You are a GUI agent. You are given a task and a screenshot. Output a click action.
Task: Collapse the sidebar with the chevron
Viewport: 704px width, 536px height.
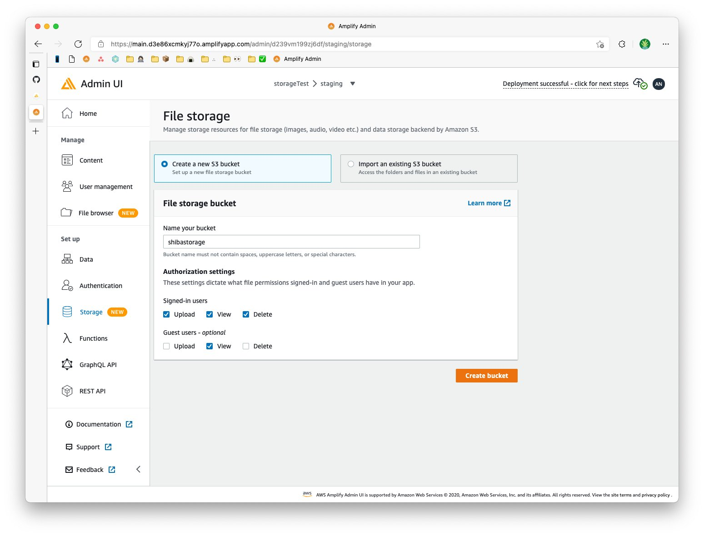click(139, 469)
